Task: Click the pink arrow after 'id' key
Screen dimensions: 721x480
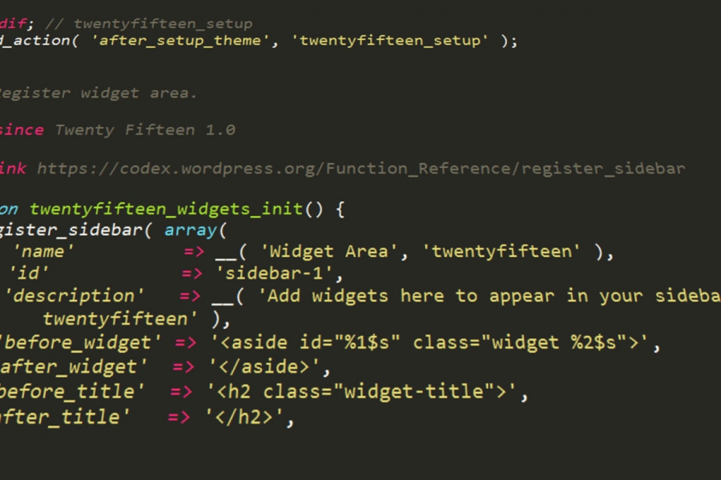Action: 191,274
